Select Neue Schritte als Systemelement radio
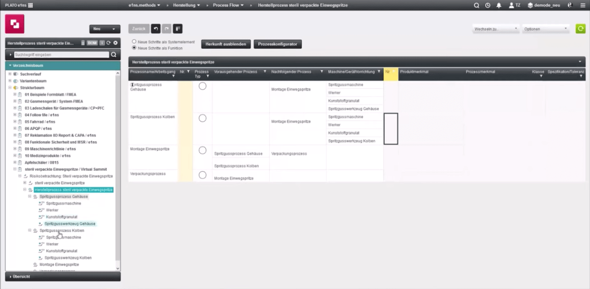 coord(134,42)
